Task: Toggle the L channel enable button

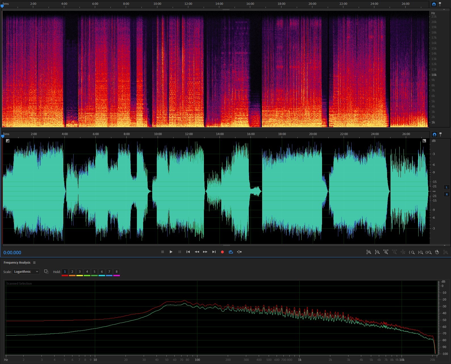Action: [447, 187]
